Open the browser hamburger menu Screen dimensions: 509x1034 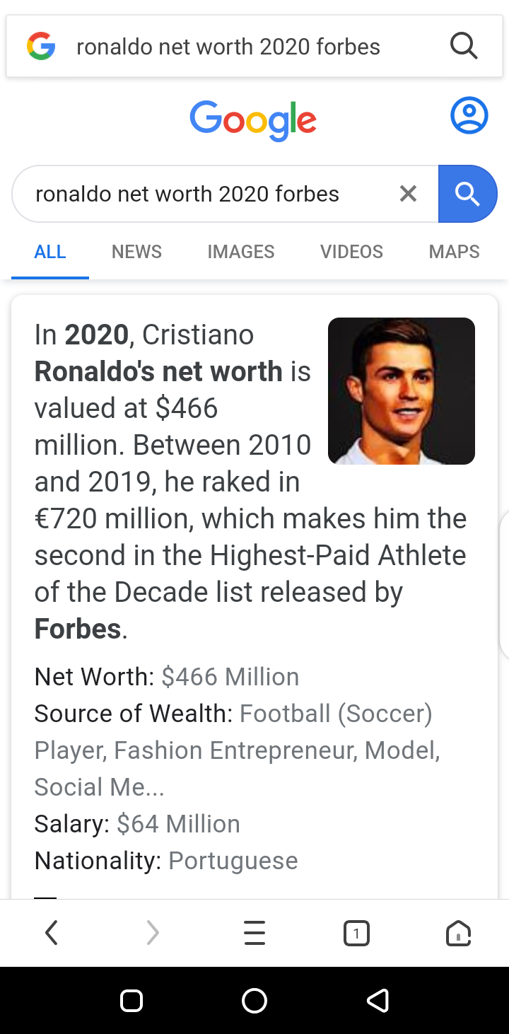coord(255,934)
